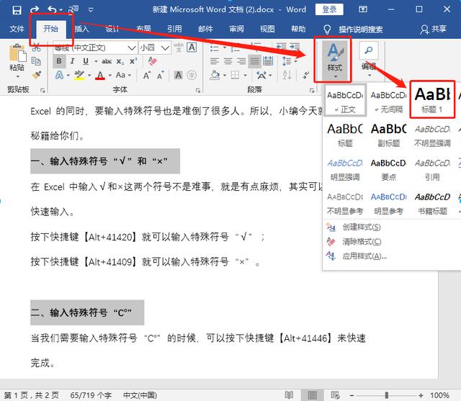Click the Copy icon in clipboard group
The width and height of the screenshot is (461, 401).
[36, 61]
